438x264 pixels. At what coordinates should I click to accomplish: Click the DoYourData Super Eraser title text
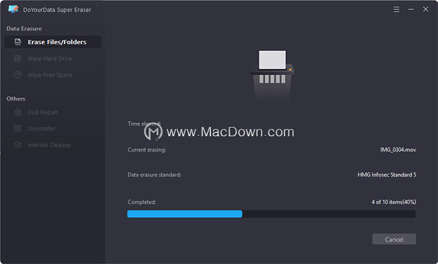pyautogui.click(x=57, y=10)
